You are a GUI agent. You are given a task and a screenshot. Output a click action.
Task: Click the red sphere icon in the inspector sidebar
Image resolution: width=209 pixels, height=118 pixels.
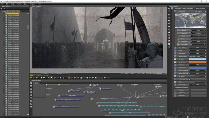tap(169, 38)
